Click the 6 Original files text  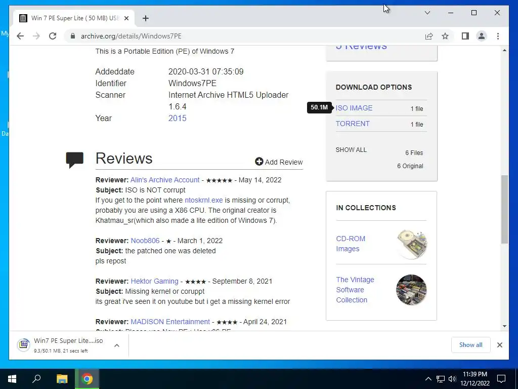tap(410, 166)
